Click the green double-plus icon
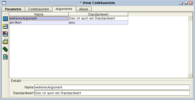This screenshot has height=100, width=195. [x=5, y=49]
